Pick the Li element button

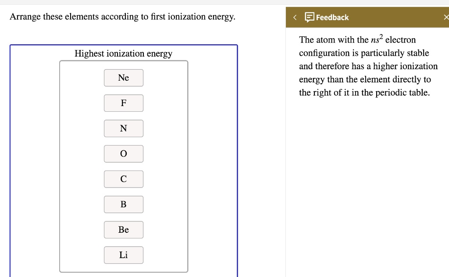coord(124,255)
